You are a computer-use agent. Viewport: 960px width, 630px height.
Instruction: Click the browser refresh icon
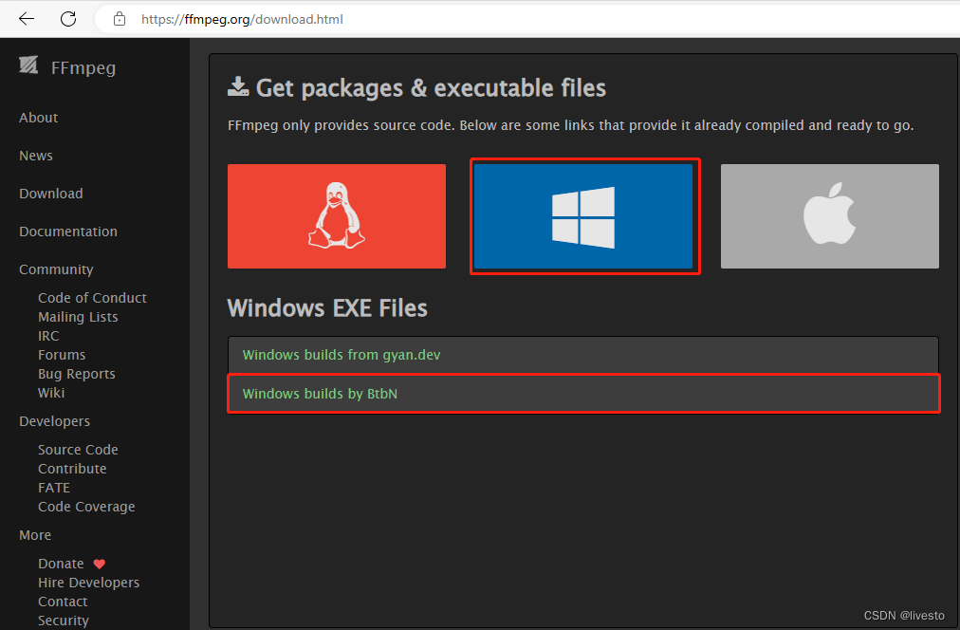tap(66, 18)
